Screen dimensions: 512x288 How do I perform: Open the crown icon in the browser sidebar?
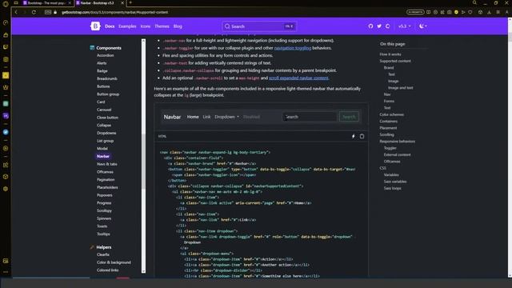click(6, 87)
